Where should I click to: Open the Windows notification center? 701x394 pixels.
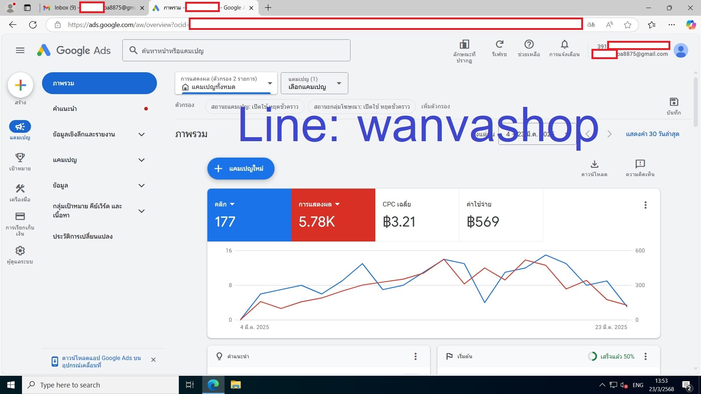[686, 385]
